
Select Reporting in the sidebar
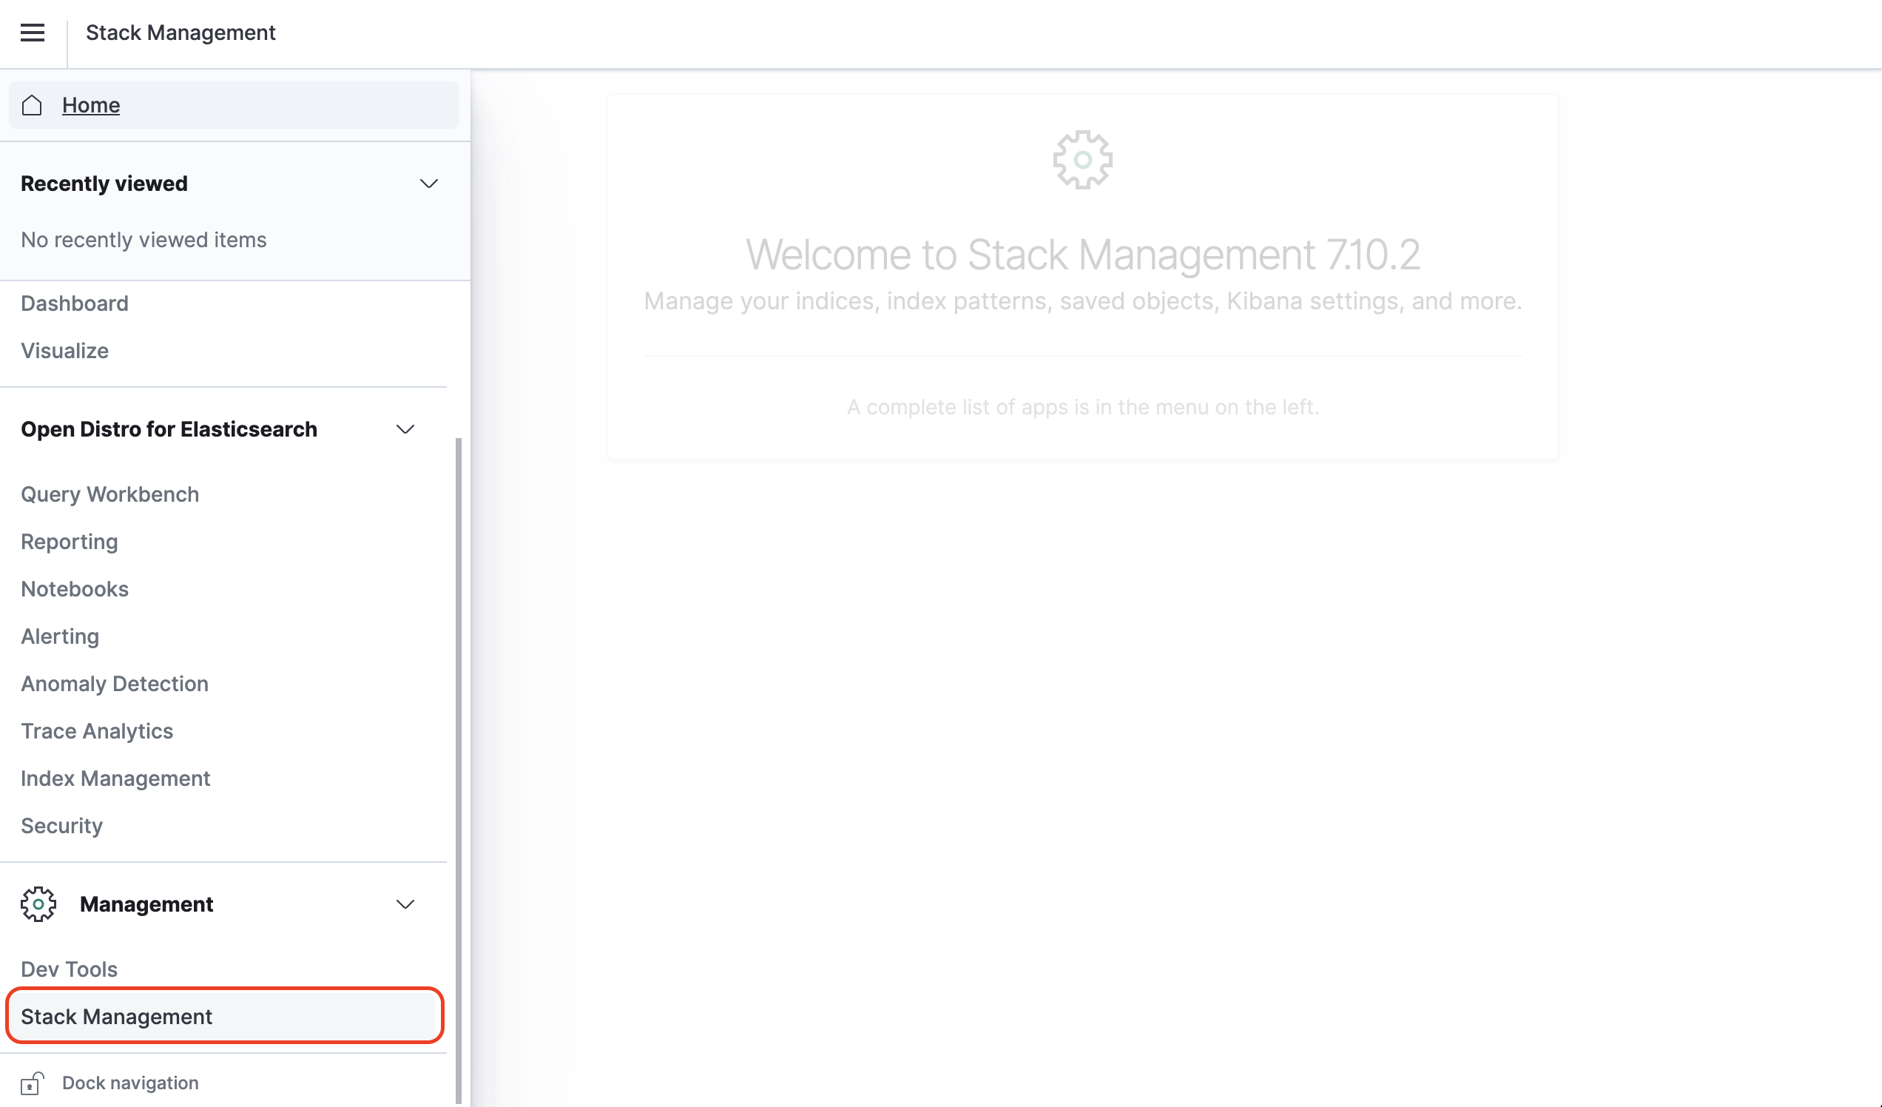pos(70,542)
